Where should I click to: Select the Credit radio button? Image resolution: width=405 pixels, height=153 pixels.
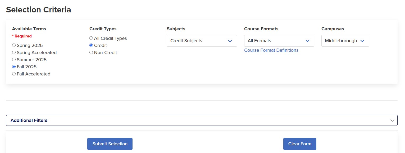(91, 45)
